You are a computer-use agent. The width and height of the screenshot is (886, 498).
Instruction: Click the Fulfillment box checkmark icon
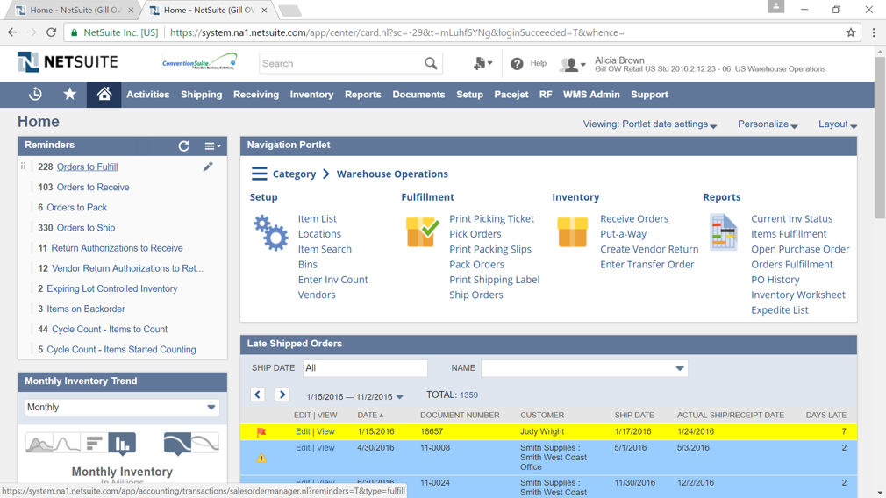[422, 232]
